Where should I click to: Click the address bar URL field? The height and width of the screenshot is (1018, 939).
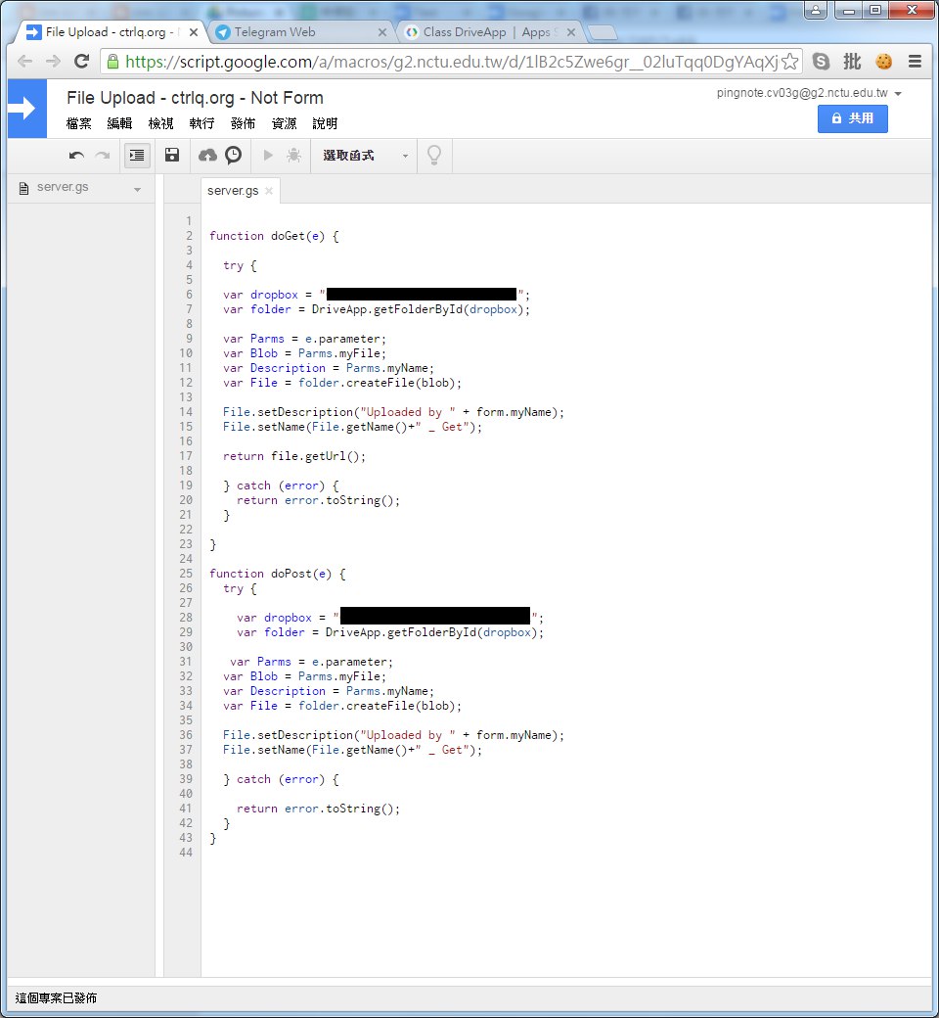point(451,62)
